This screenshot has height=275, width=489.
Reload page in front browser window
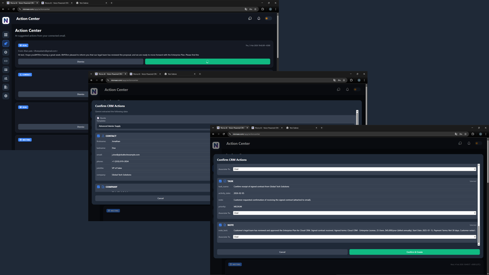(224, 134)
